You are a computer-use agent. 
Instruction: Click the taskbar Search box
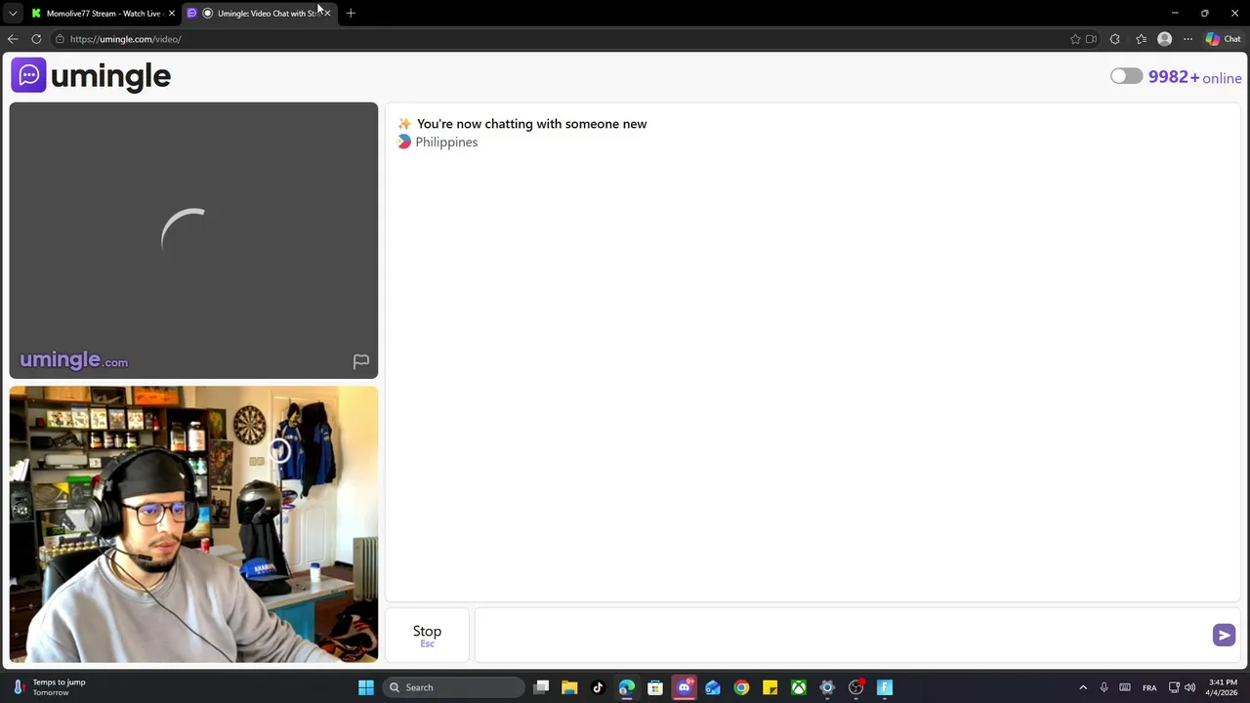[453, 687]
